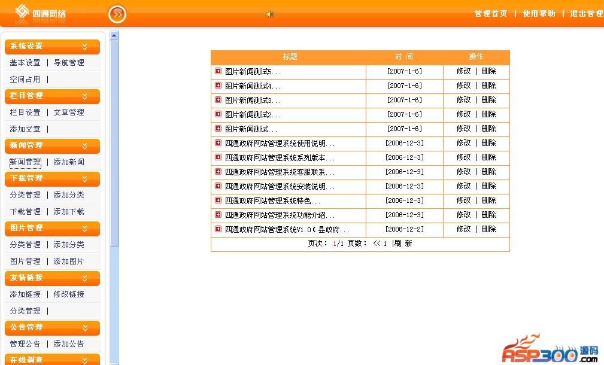
Task: Open 空间占用 in sidebar
Action: click(25, 80)
